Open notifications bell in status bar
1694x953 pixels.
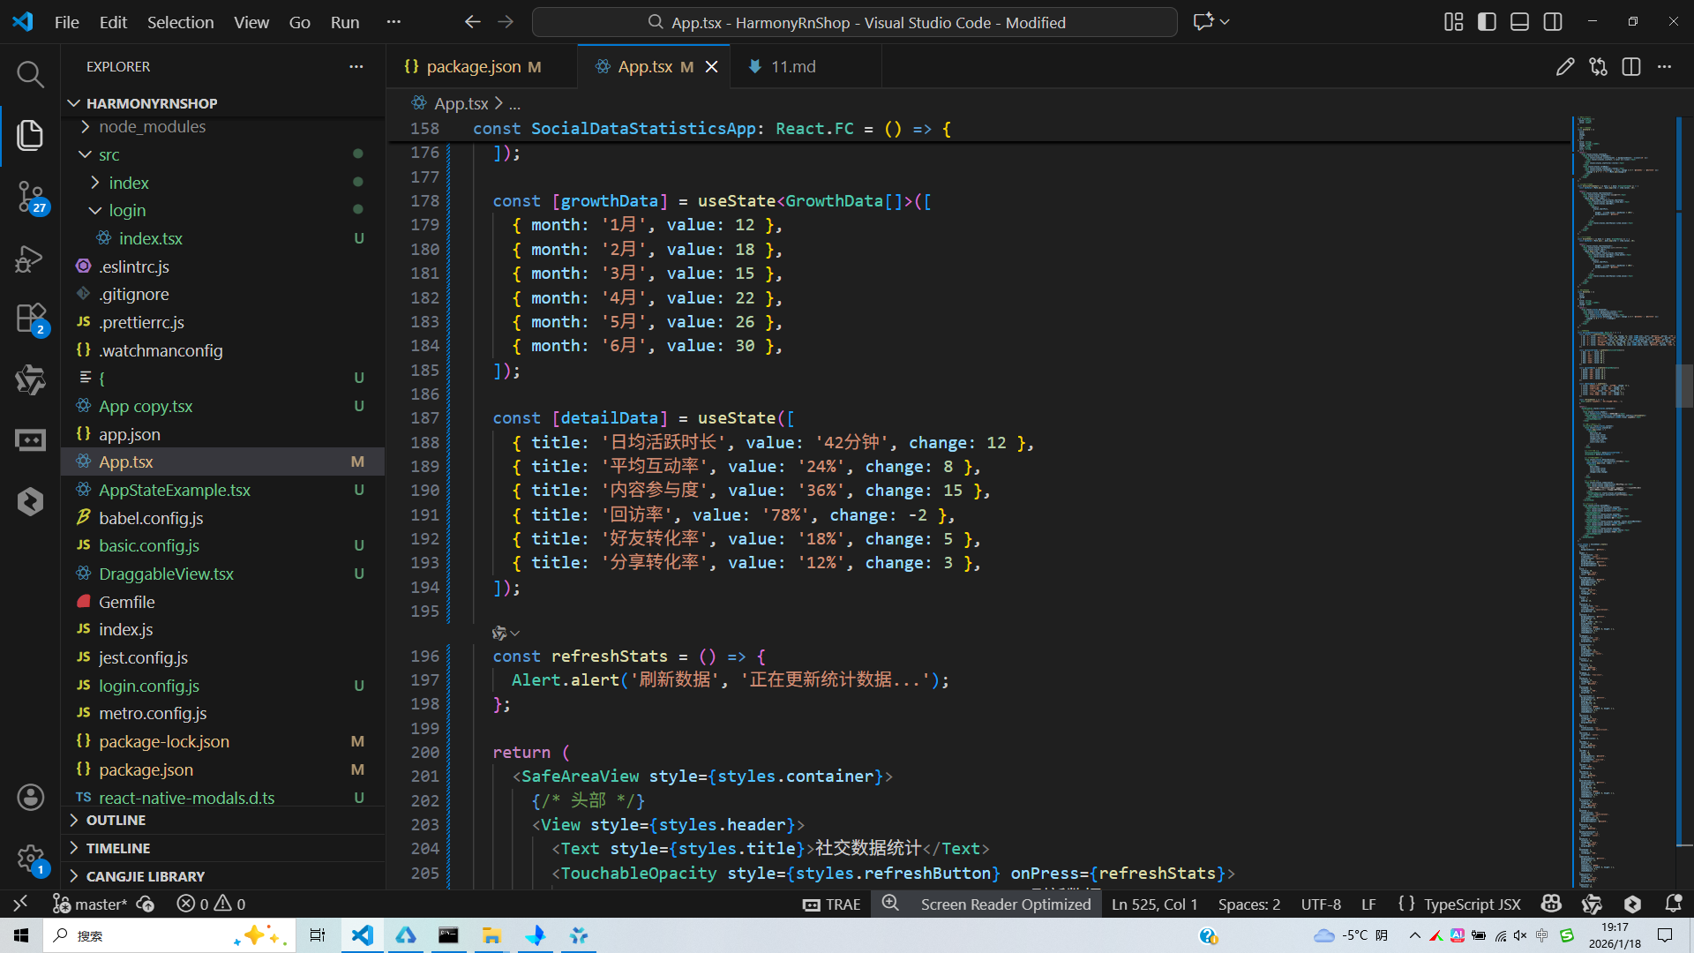click(1673, 904)
